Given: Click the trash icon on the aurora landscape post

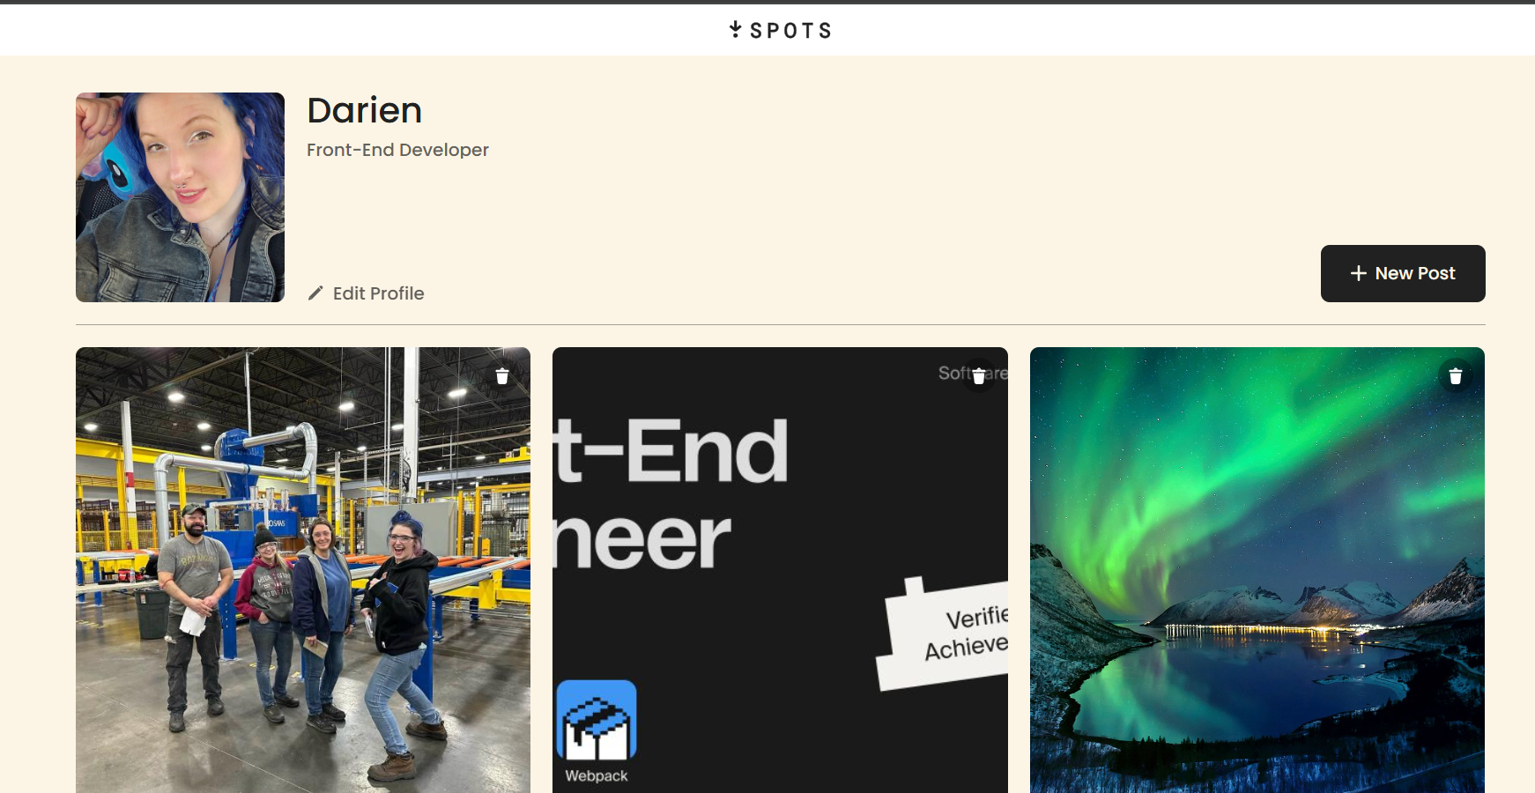Looking at the screenshot, I should click(1456, 375).
